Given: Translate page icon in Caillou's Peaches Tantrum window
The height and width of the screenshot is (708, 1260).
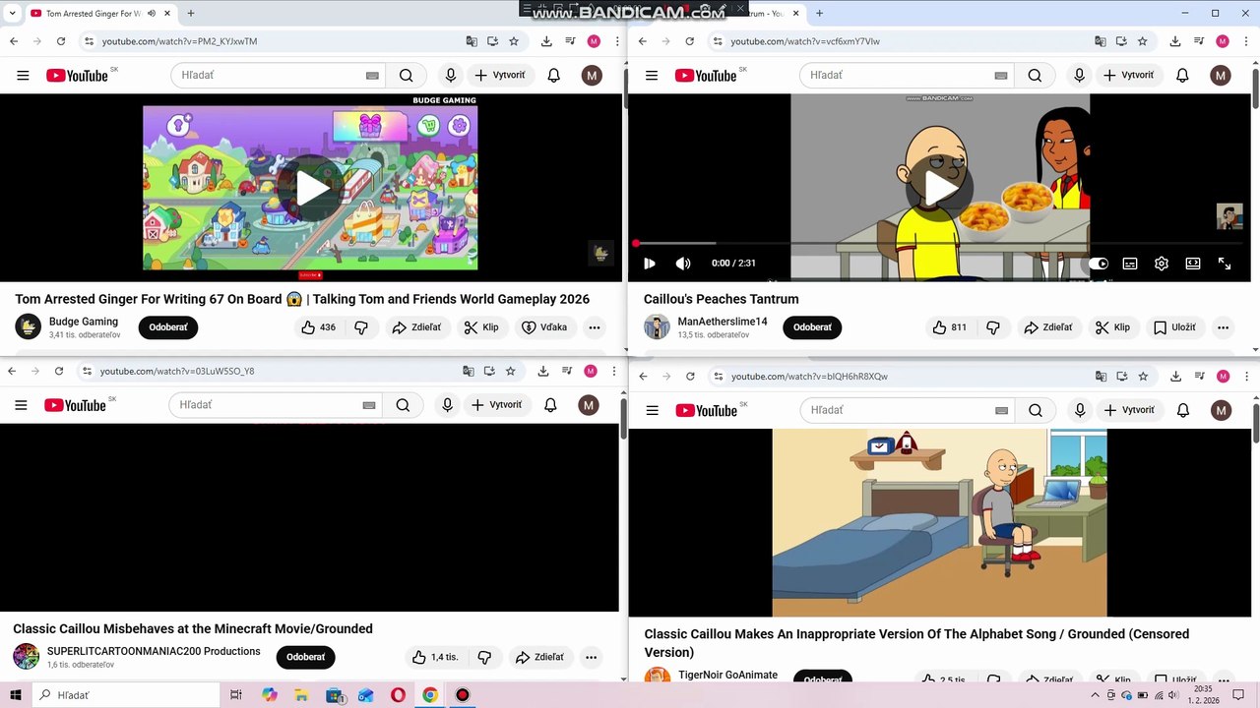Looking at the screenshot, I should point(1101,41).
